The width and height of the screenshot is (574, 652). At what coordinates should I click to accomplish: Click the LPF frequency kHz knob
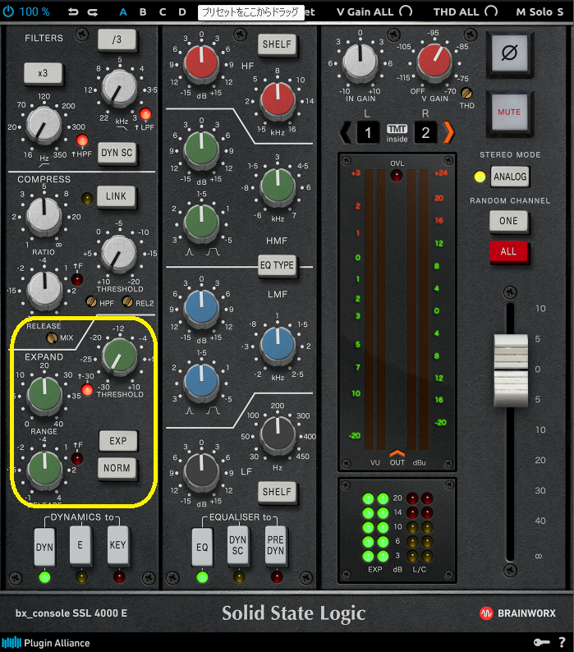coord(119,88)
